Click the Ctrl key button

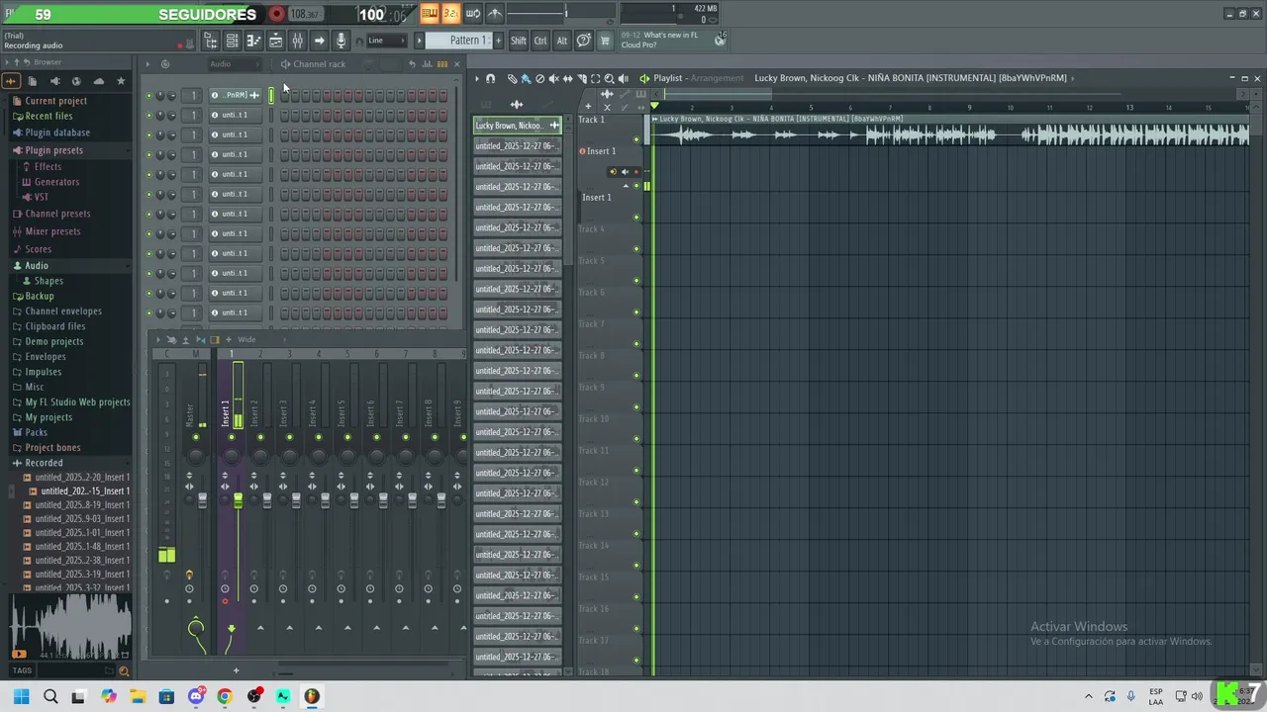[540, 41]
